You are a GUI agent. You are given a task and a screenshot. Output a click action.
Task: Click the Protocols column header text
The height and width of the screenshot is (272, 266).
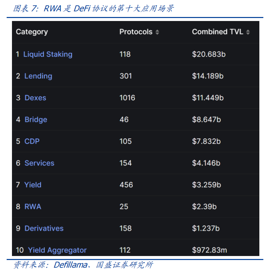click(136, 32)
